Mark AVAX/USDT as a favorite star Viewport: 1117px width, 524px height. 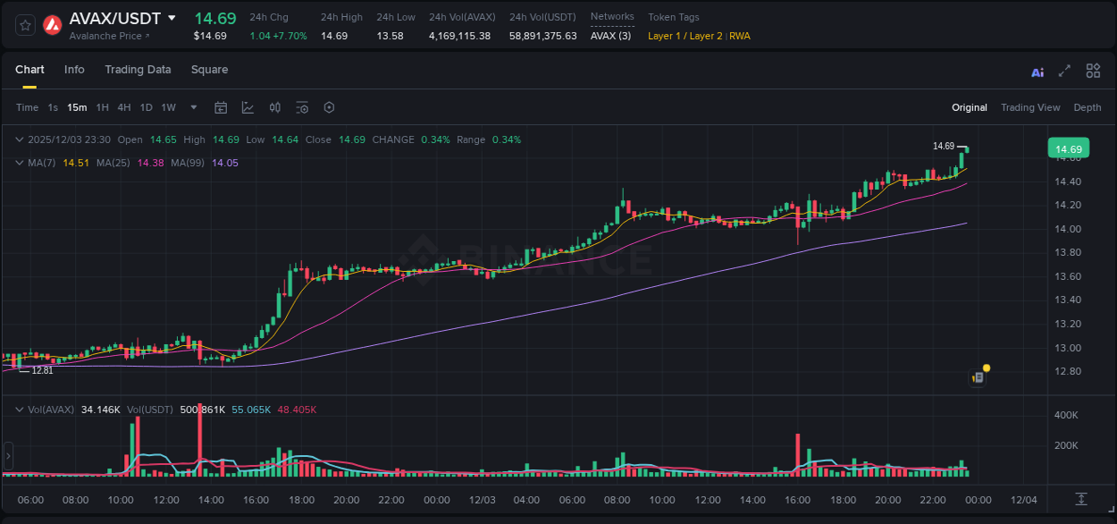pos(24,25)
